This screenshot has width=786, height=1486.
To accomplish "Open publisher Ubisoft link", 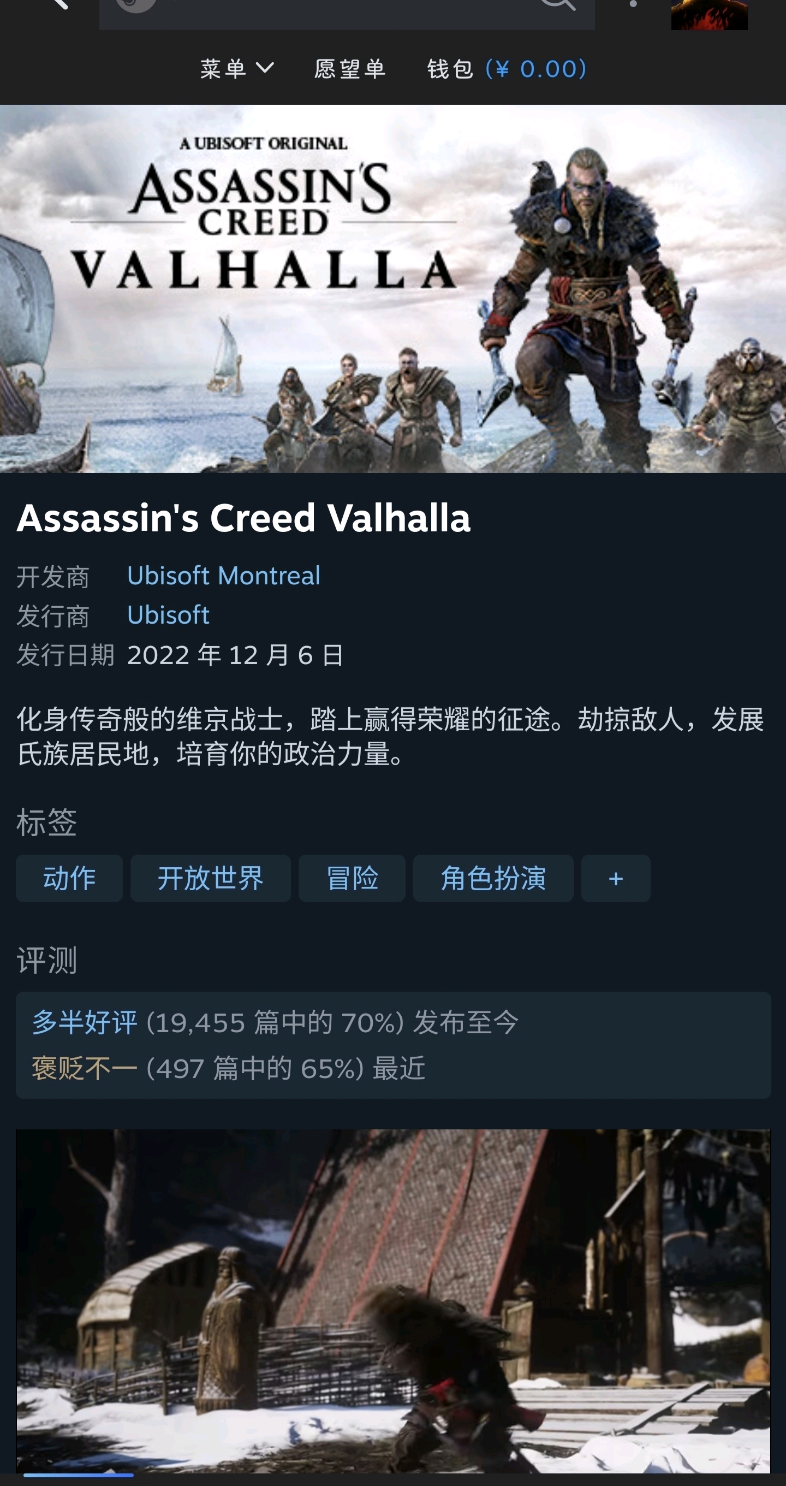I will [168, 615].
